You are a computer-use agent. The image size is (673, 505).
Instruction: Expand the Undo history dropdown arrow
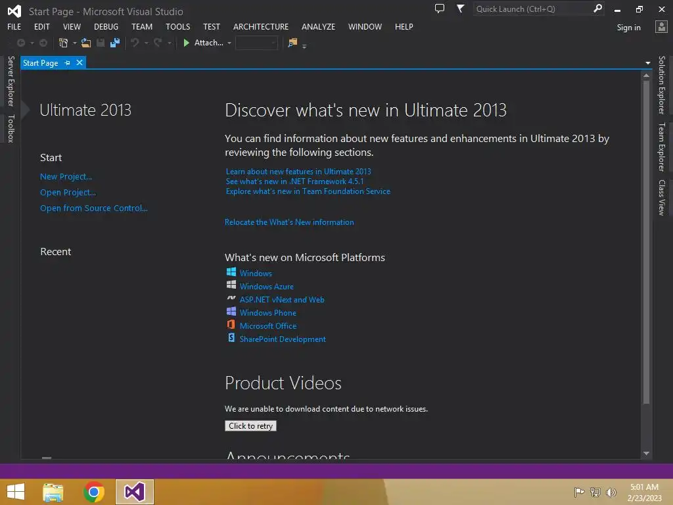(147, 43)
